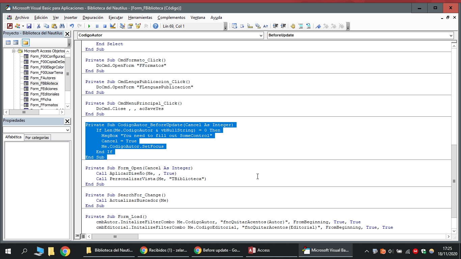The width and height of the screenshot is (461, 259).
Task: Switch to 'Before update - Go...' Chrome taskbar button
Action: [218, 250]
